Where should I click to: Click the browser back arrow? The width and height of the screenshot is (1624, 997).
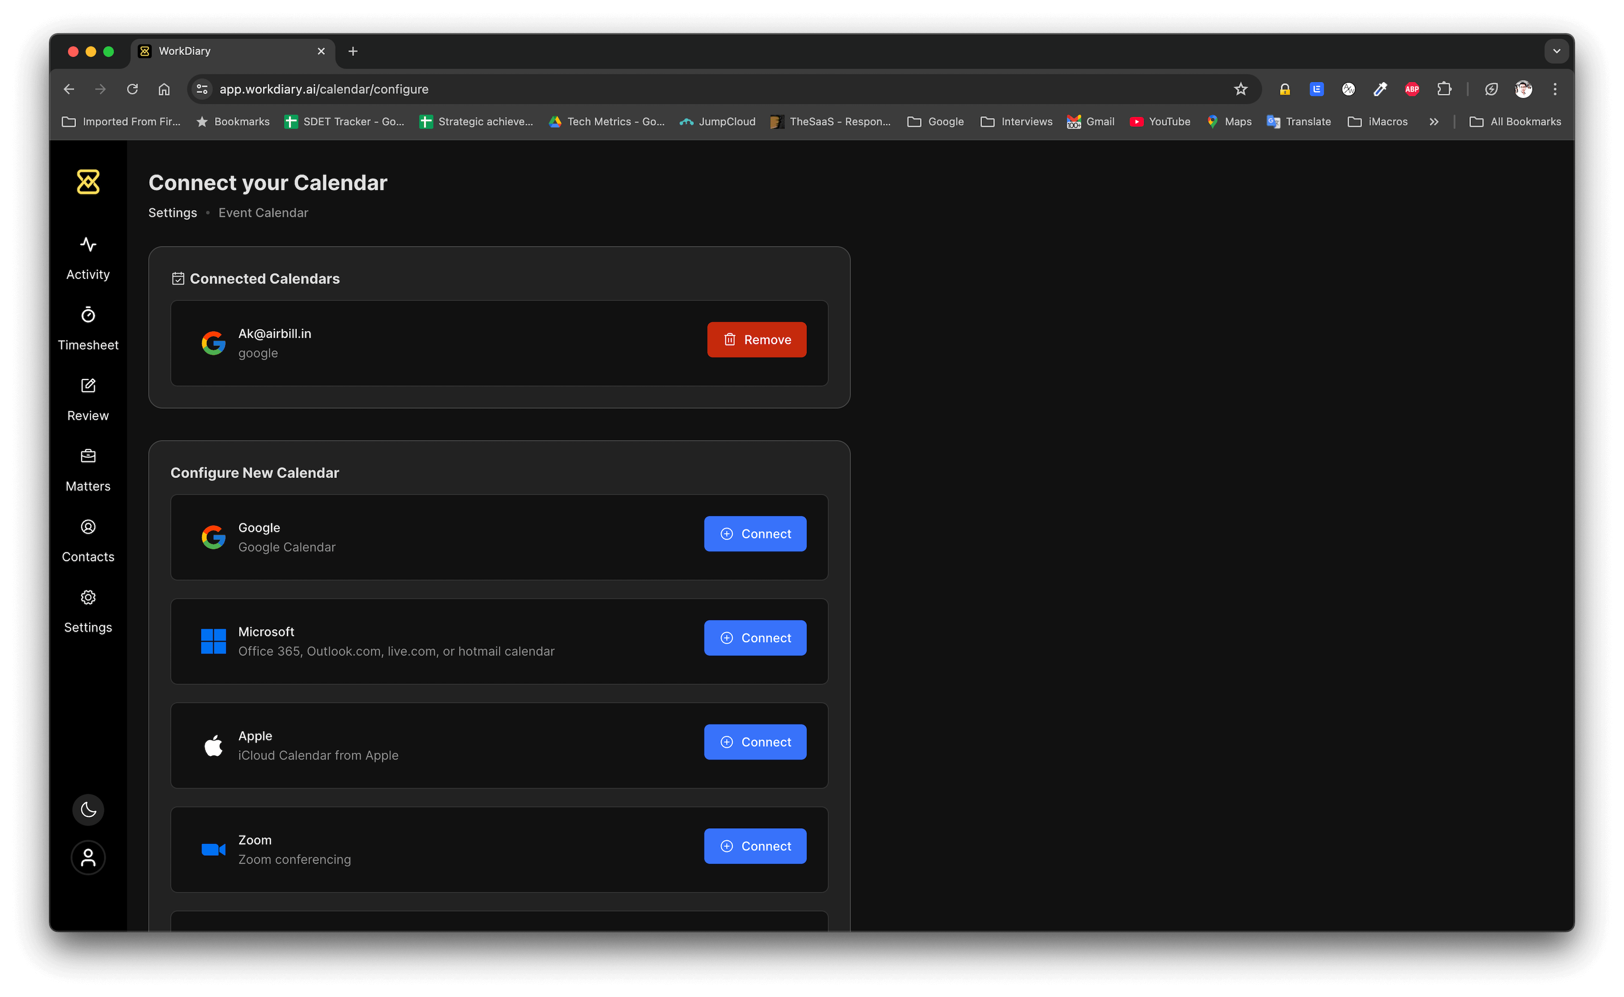pos(69,89)
